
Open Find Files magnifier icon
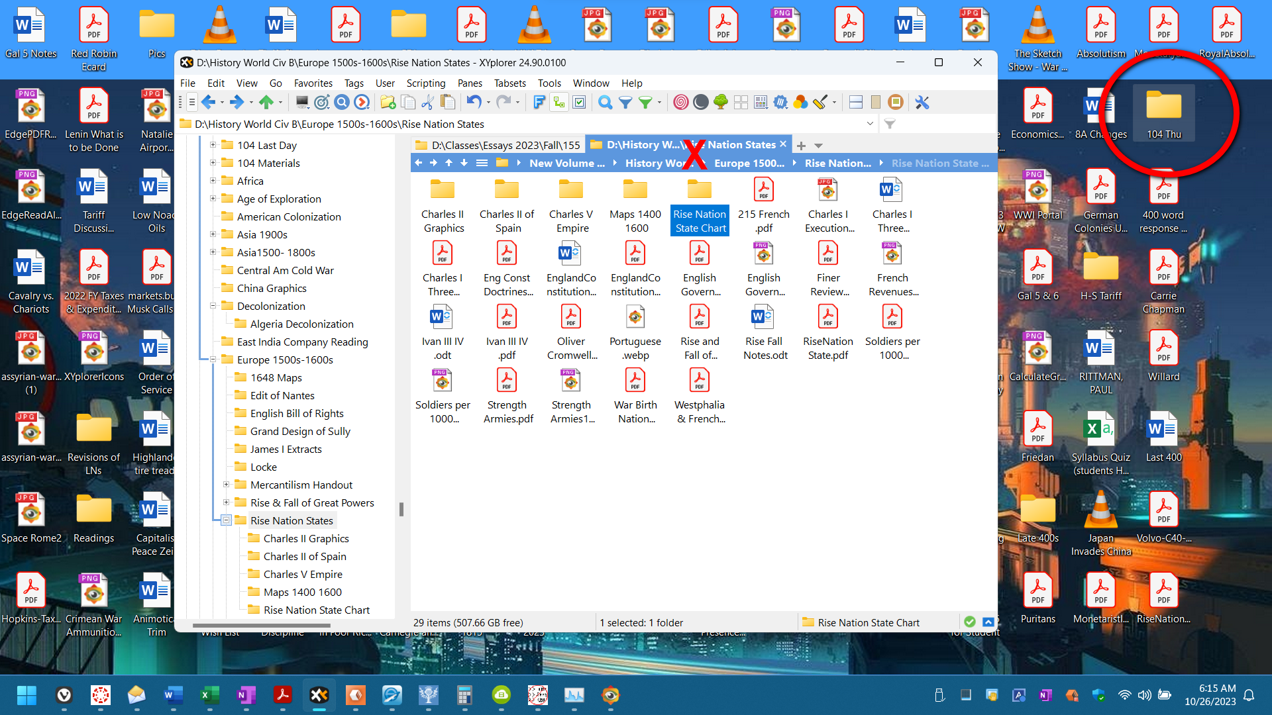(604, 102)
